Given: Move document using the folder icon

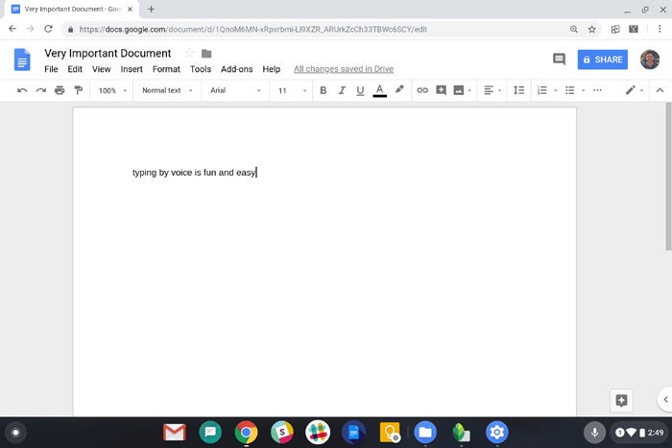Looking at the screenshot, I should [x=206, y=54].
